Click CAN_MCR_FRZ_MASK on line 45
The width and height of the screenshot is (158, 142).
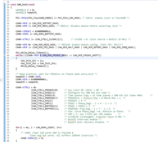(x=44, y=47)
